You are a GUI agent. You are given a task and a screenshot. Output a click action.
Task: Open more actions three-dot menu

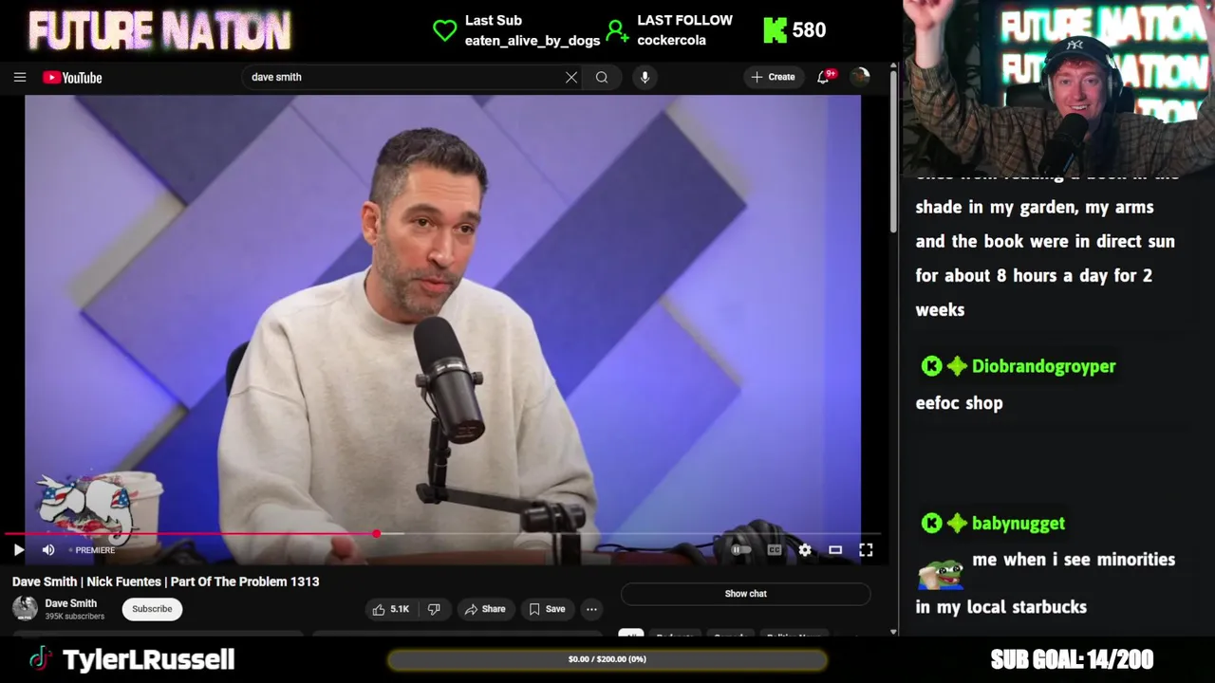tap(591, 609)
